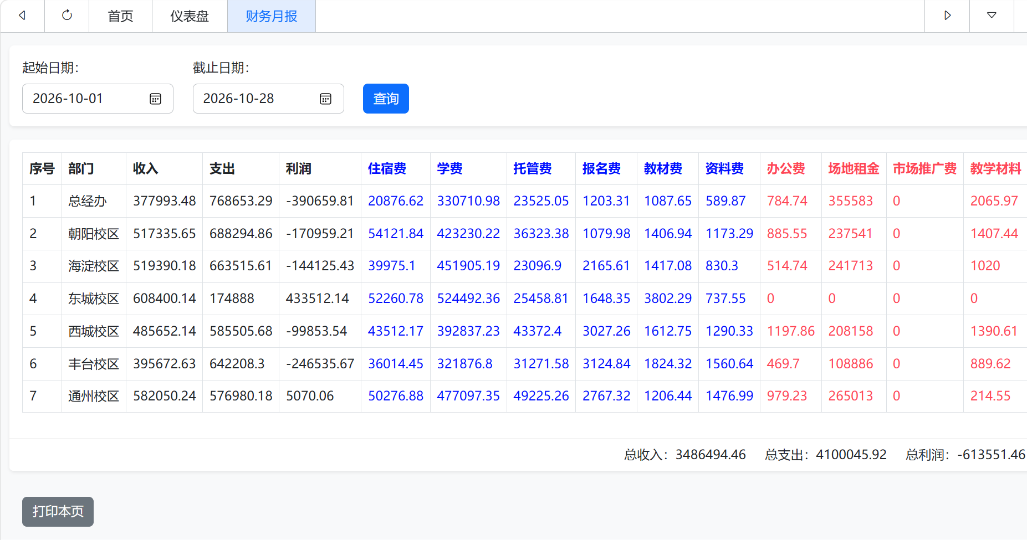Click the forward arrow tab navigation icon
The width and height of the screenshot is (1027, 540).
tap(947, 16)
